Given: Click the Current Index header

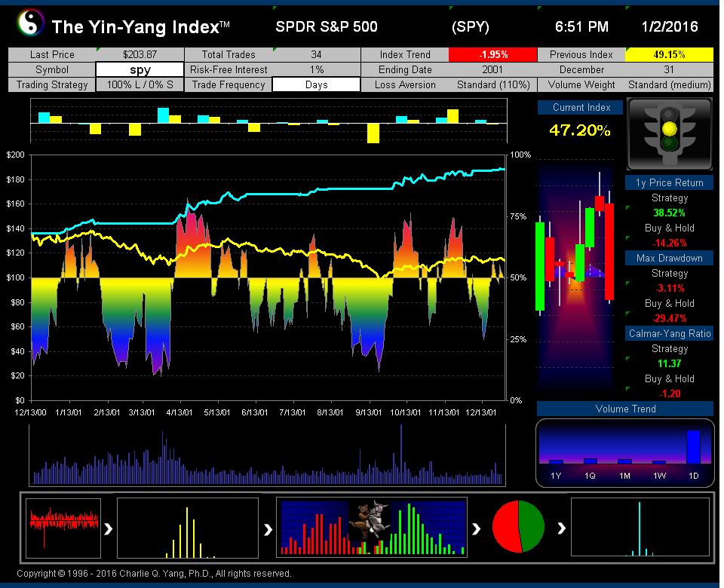Looking at the screenshot, I should click(581, 108).
